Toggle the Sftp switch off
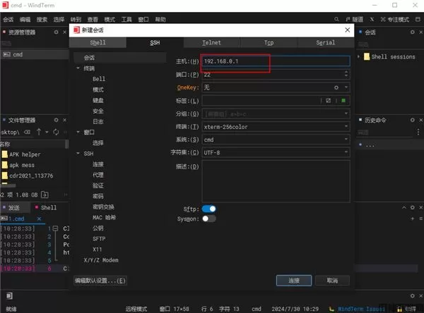 pyautogui.click(x=208, y=209)
